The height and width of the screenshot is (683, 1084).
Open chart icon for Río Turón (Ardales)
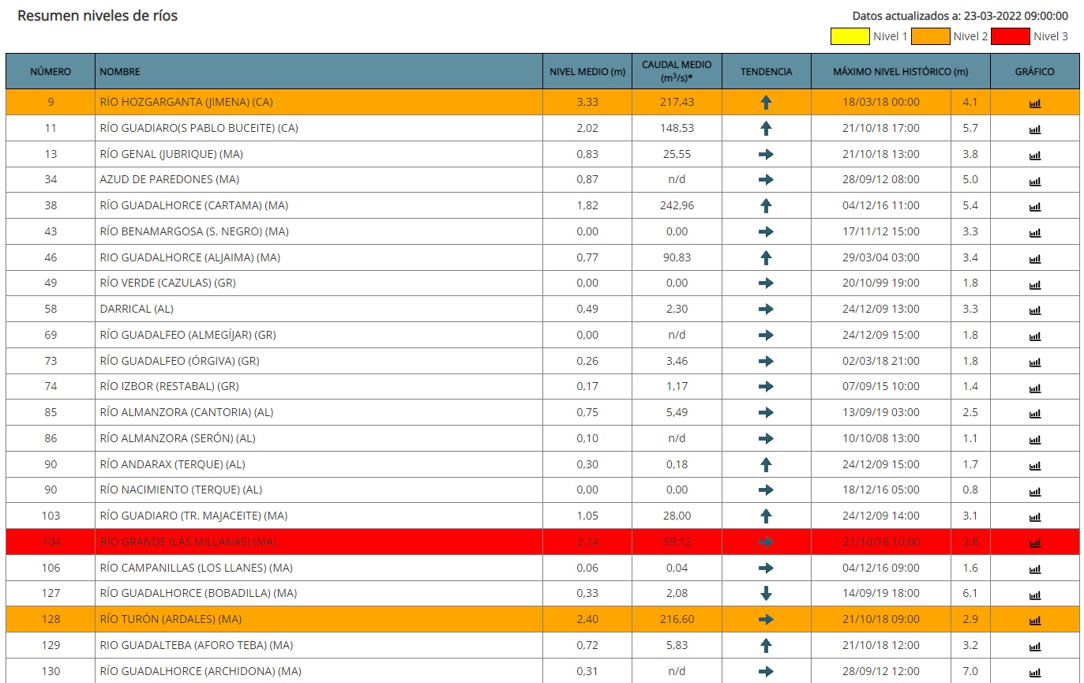tap(1034, 621)
